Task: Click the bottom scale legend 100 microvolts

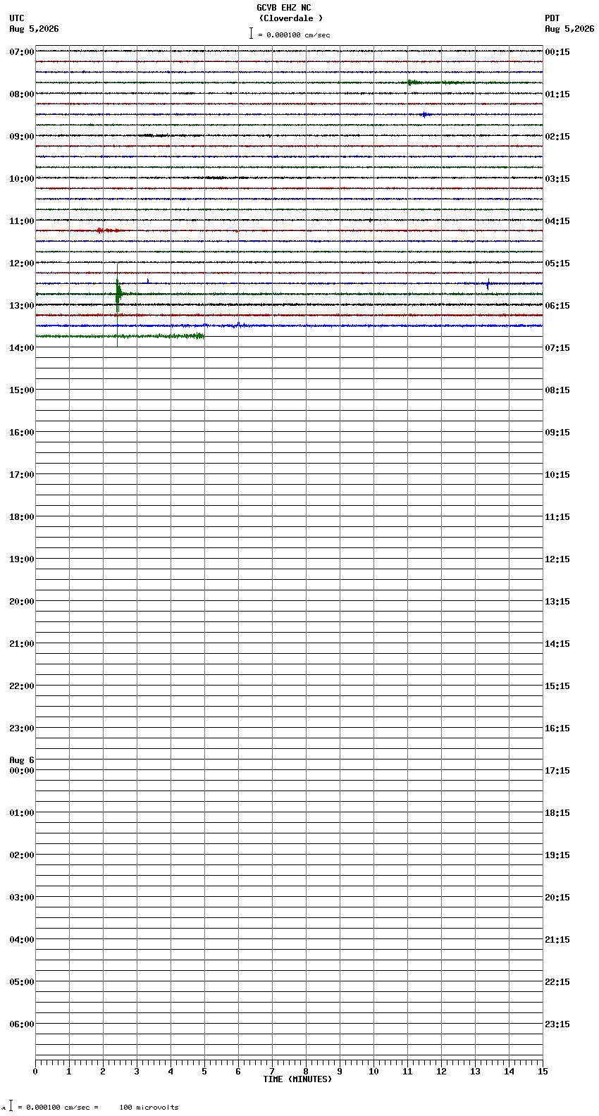Action: click(149, 1108)
